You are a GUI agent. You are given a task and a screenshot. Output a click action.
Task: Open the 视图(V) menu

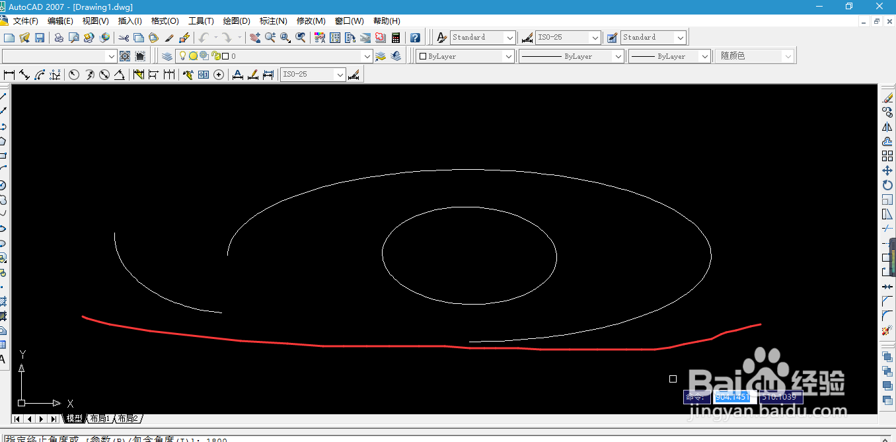96,21
